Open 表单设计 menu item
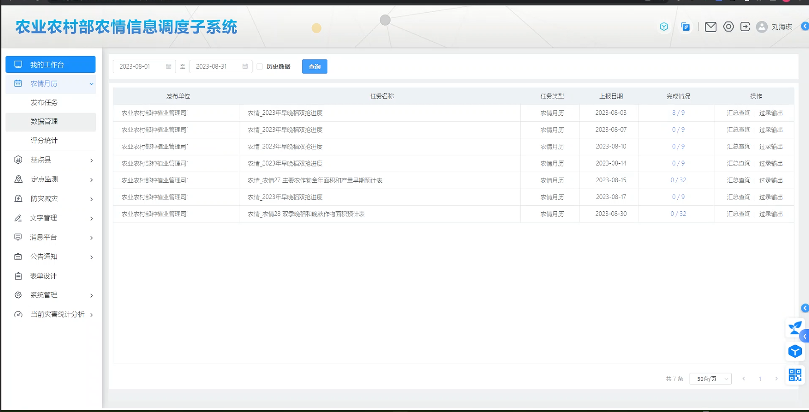 coord(50,276)
